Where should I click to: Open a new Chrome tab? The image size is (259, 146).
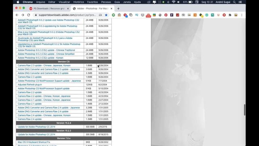(118, 9)
